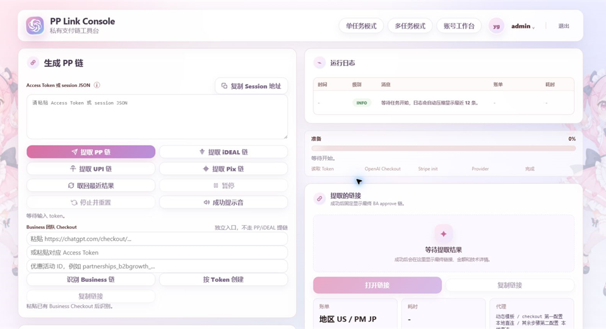This screenshot has width=606, height=329.
Task: Switch to 单任务模式
Action: pyautogui.click(x=361, y=26)
